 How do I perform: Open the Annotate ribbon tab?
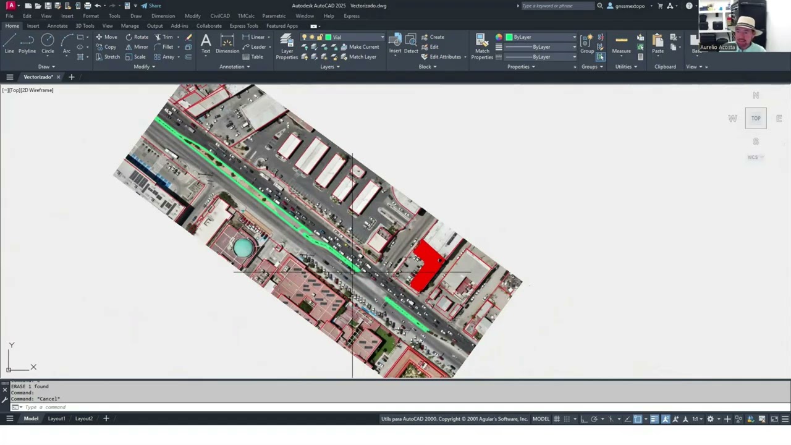(57, 26)
